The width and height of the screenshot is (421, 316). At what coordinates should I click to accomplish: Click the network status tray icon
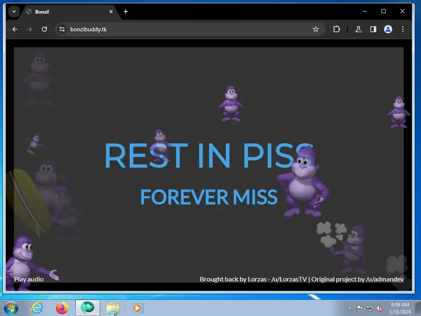click(370, 309)
